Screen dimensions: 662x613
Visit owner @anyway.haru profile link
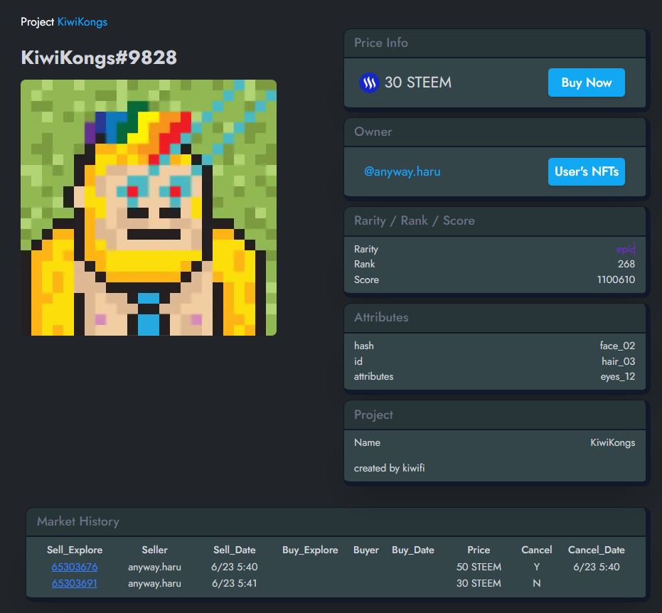(402, 171)
